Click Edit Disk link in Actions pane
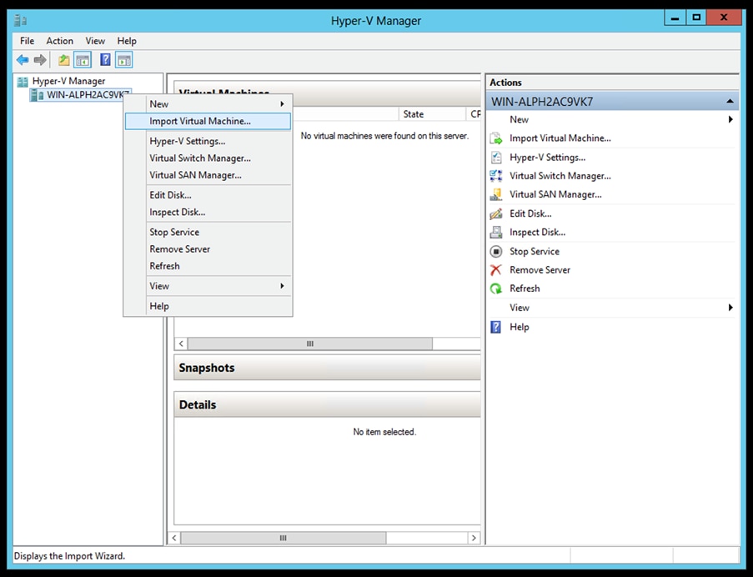 tap(530, 213)
